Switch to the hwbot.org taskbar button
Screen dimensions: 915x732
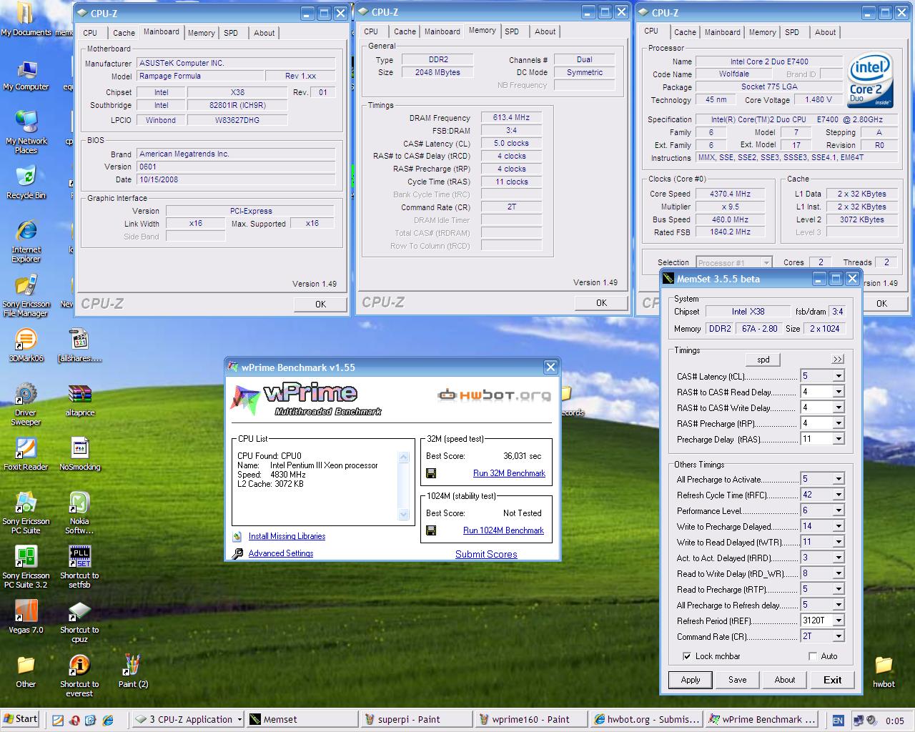646,719
